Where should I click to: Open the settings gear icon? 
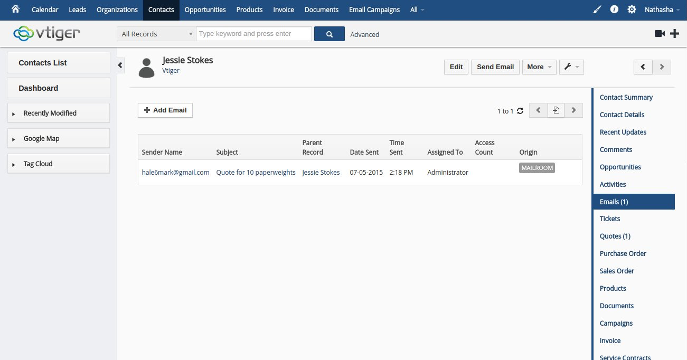(632, 10)
